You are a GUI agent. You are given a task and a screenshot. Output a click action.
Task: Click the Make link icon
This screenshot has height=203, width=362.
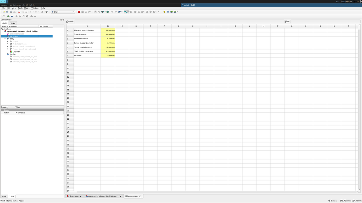click(x=171, y=12)
